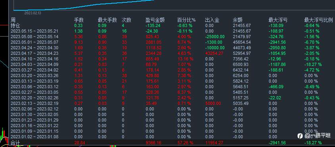Screen dimensions: 335x147
Task: Click the 周 column header
Action: click(x=13, y=20)
